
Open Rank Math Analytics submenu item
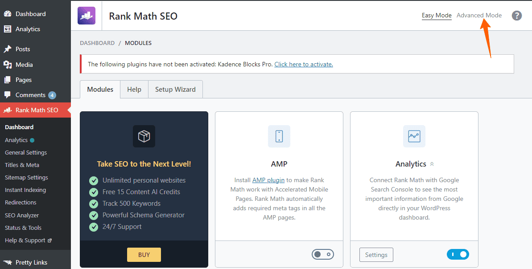[x=16, y=140]
